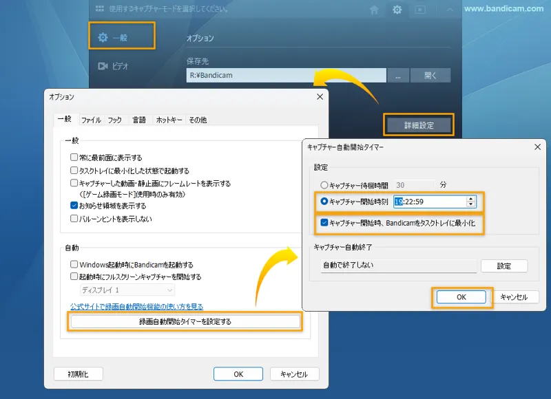
Task: Toggle minimize Bandicam to tray on capture start
Action: (x=324, y=222)
